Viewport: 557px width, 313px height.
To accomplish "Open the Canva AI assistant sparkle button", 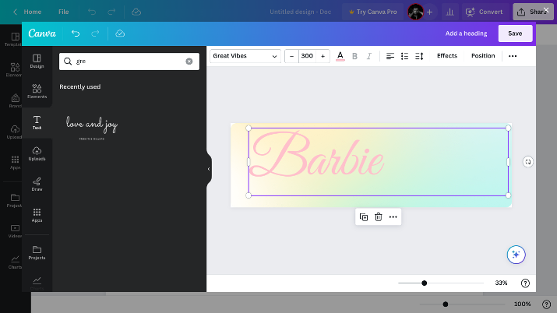I will 516,255.
